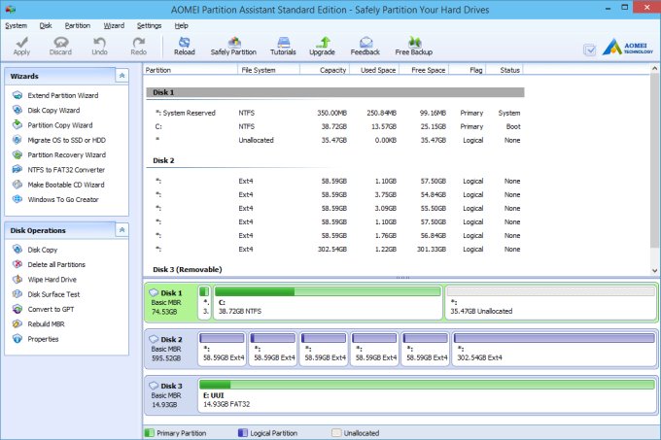Click the Apply toolbar icon

[x=21, y=45]
